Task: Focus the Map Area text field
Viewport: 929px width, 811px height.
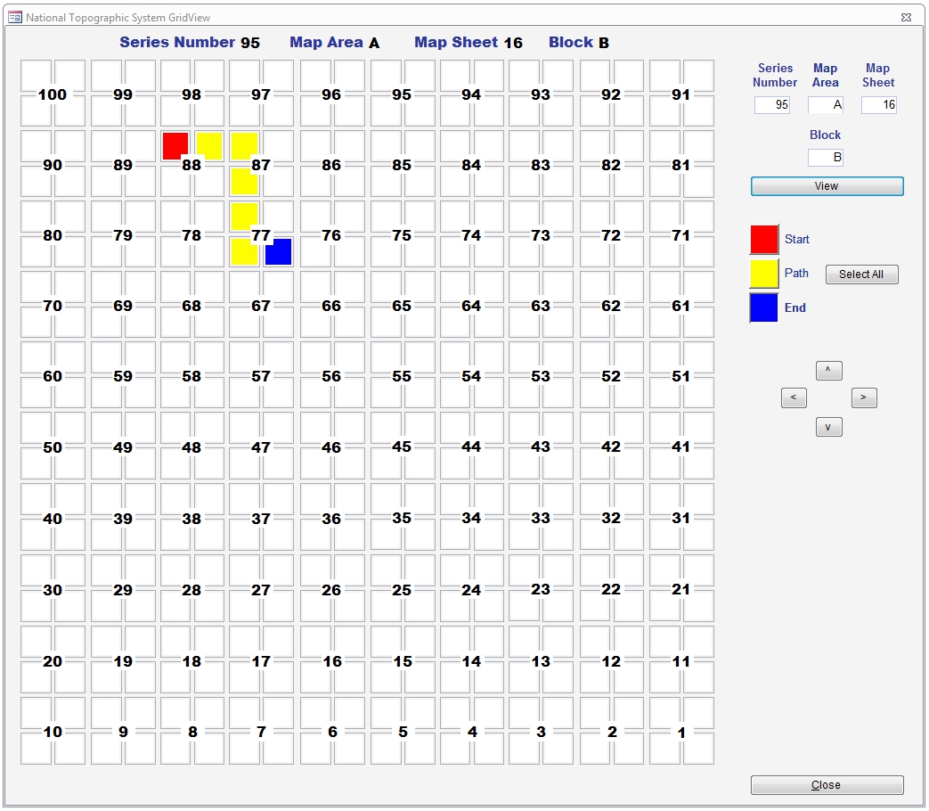Action: [x=826, y=105]
